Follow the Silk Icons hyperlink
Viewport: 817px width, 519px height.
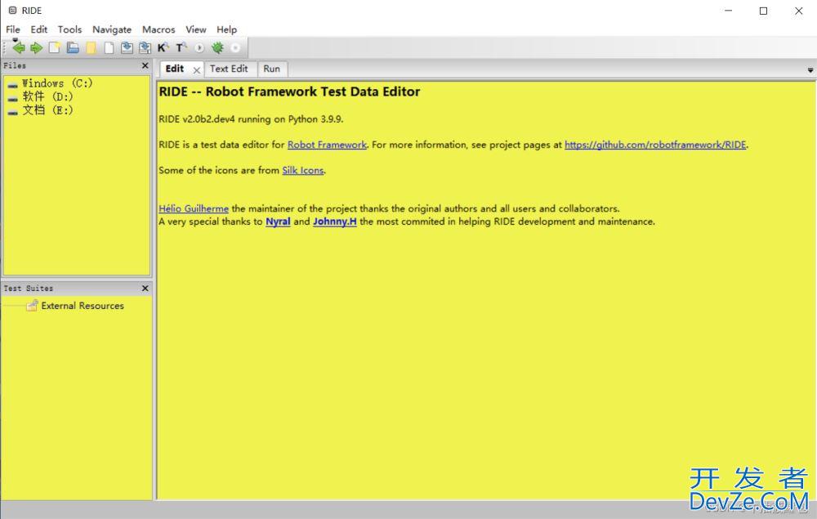click(x=303, y=170)
